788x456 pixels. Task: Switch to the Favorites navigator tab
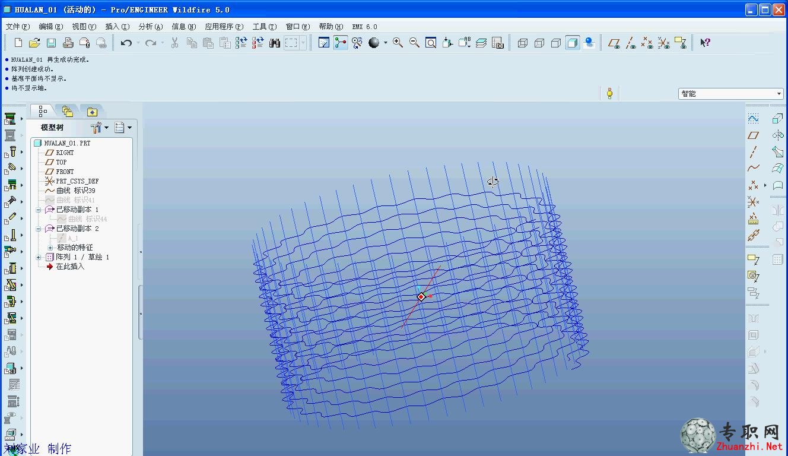pos(91,111)
